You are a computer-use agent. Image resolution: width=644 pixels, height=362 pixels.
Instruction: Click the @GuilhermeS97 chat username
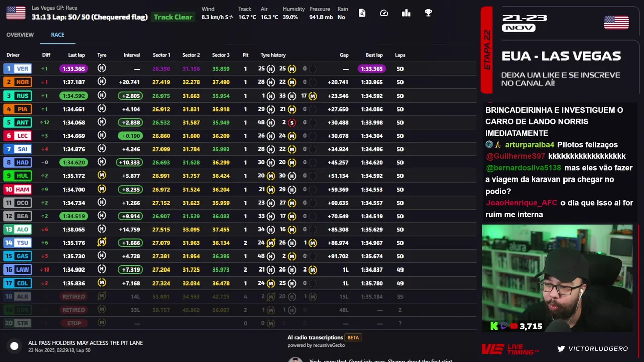515,156
